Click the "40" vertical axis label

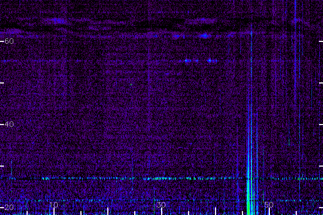pos(9,124)
